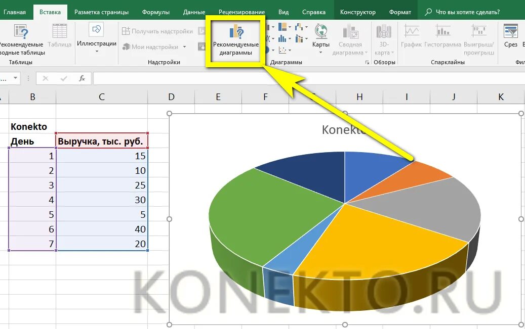Open the Вид tab
The width and height of the screenshot is (525, 329).
(284, 12)
